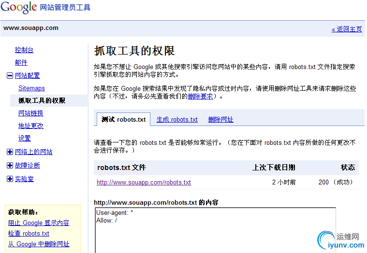Return to home via 返回主页
The image size is (367, 253).
(x=347, y=29)
